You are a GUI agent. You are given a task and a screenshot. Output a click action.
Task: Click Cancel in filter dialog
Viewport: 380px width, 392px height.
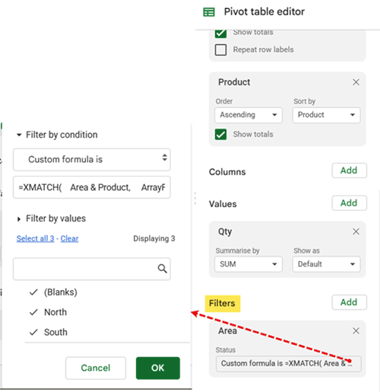click(96, 368)
